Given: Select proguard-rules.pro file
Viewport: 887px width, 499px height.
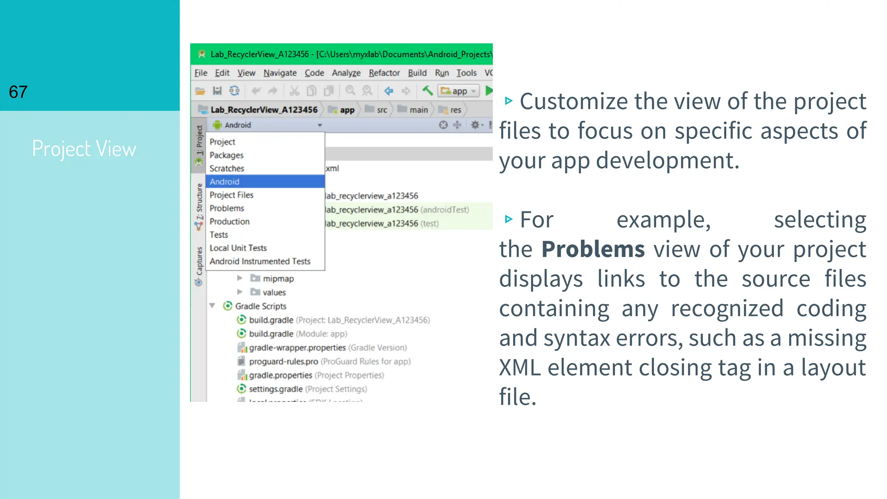Looking at the screenshot, I should (x=324, y=361).
